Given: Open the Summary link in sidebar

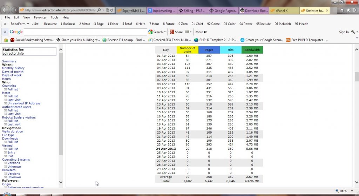Looking at the screenshot, I should tap(9, 61).
